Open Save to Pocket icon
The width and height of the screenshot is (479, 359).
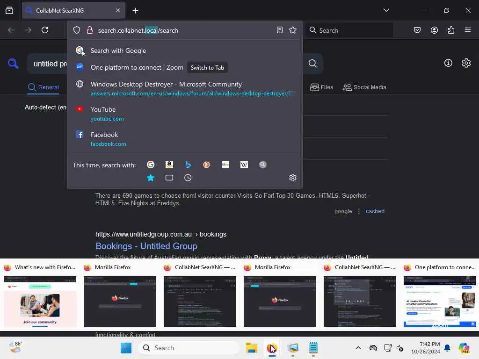pos(417,30)
